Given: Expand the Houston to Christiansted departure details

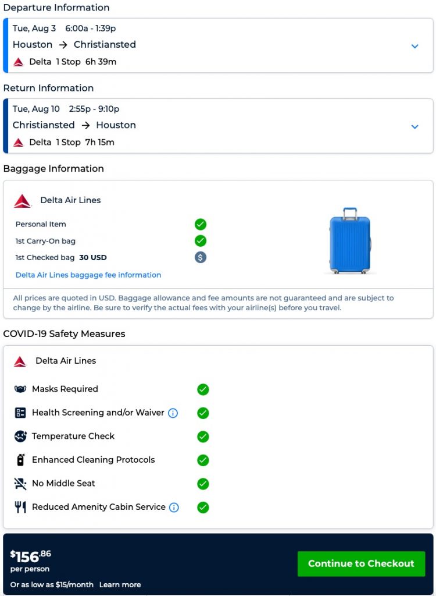Looking at the screenshot, I should tap(414, 46).
